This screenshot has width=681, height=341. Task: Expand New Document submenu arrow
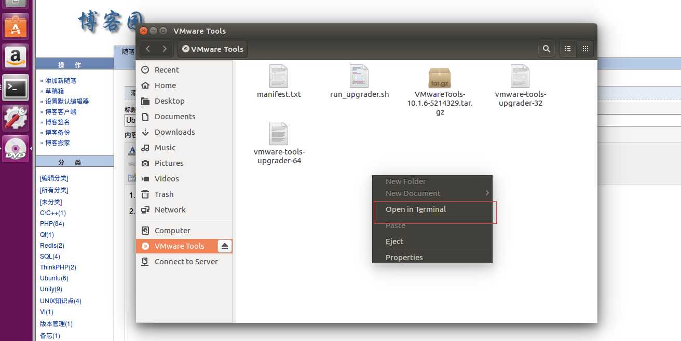pyautogui.click(x=487, y=193)
